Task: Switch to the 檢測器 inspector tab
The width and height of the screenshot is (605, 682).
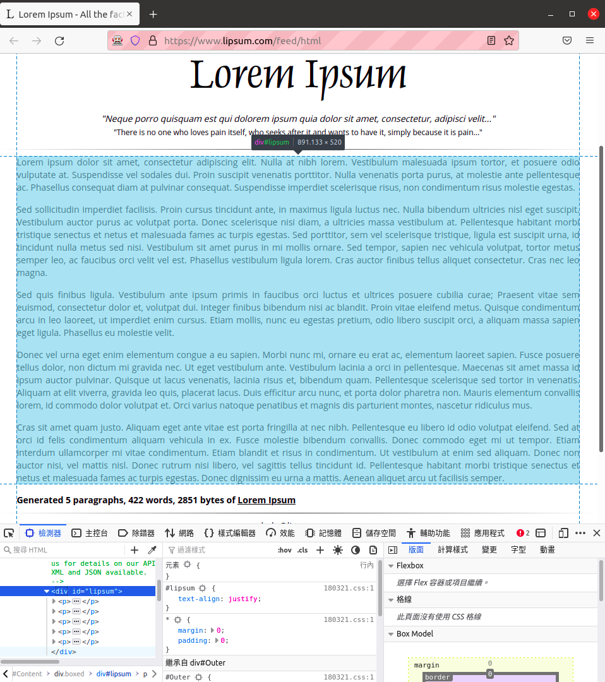Action: point(43,533)
